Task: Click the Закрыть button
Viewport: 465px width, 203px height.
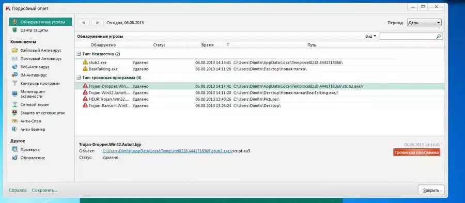Action: point(431,190)
